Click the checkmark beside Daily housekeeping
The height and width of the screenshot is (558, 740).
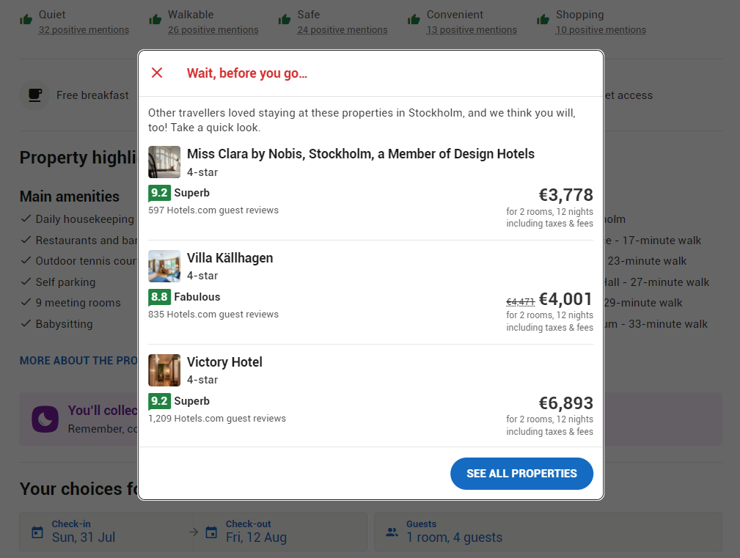pos(26,219)
